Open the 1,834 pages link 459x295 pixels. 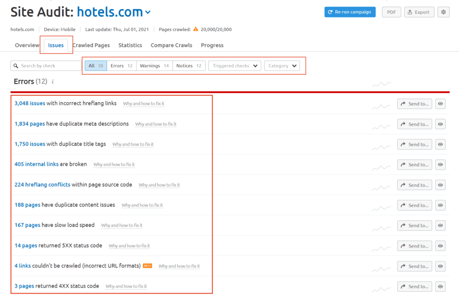[x=30, y=124]
